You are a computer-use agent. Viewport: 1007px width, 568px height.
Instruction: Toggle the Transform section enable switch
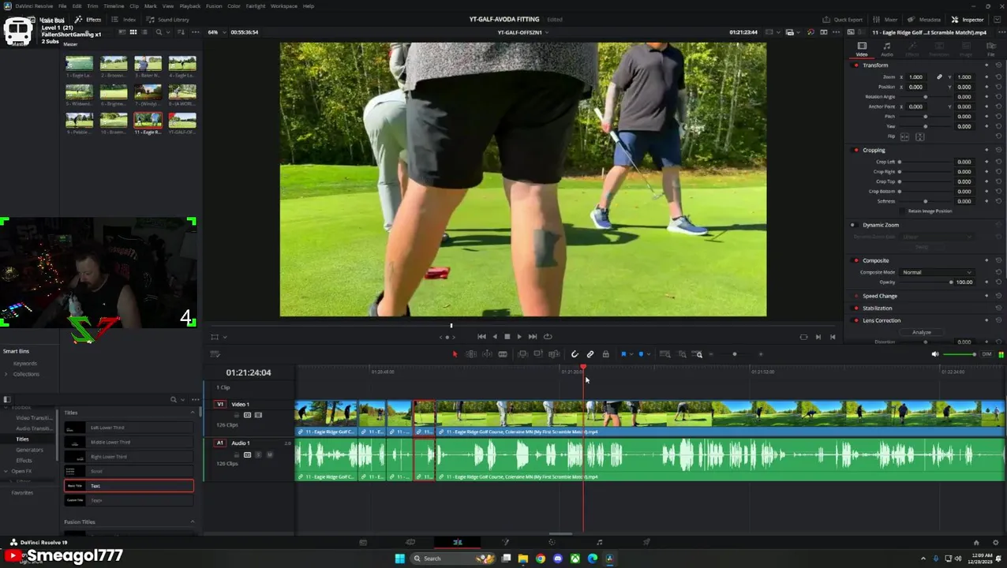856,65
